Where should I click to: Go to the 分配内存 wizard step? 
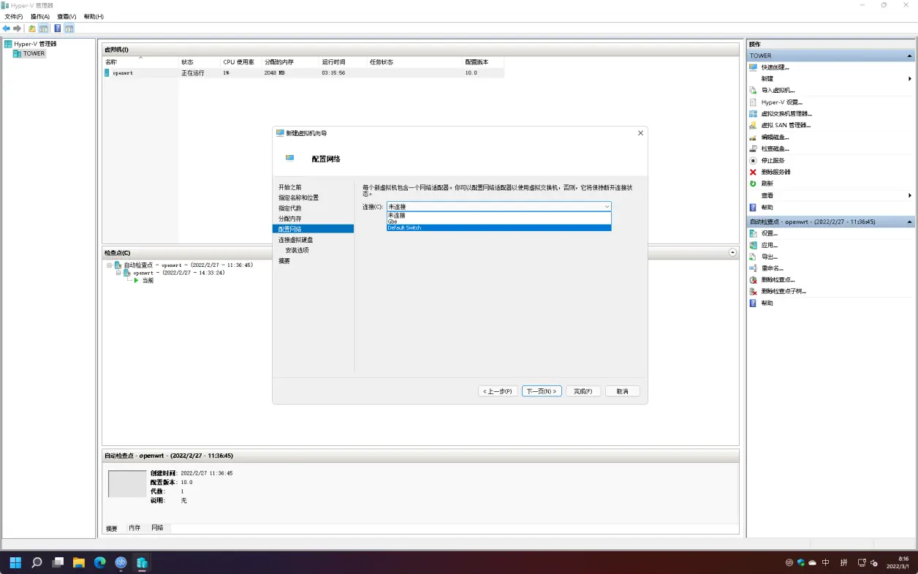(289, 219)
